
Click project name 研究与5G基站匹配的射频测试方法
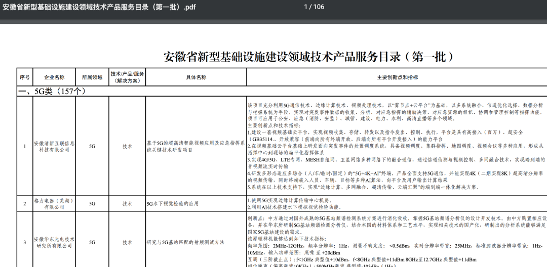tap(185, 242)
